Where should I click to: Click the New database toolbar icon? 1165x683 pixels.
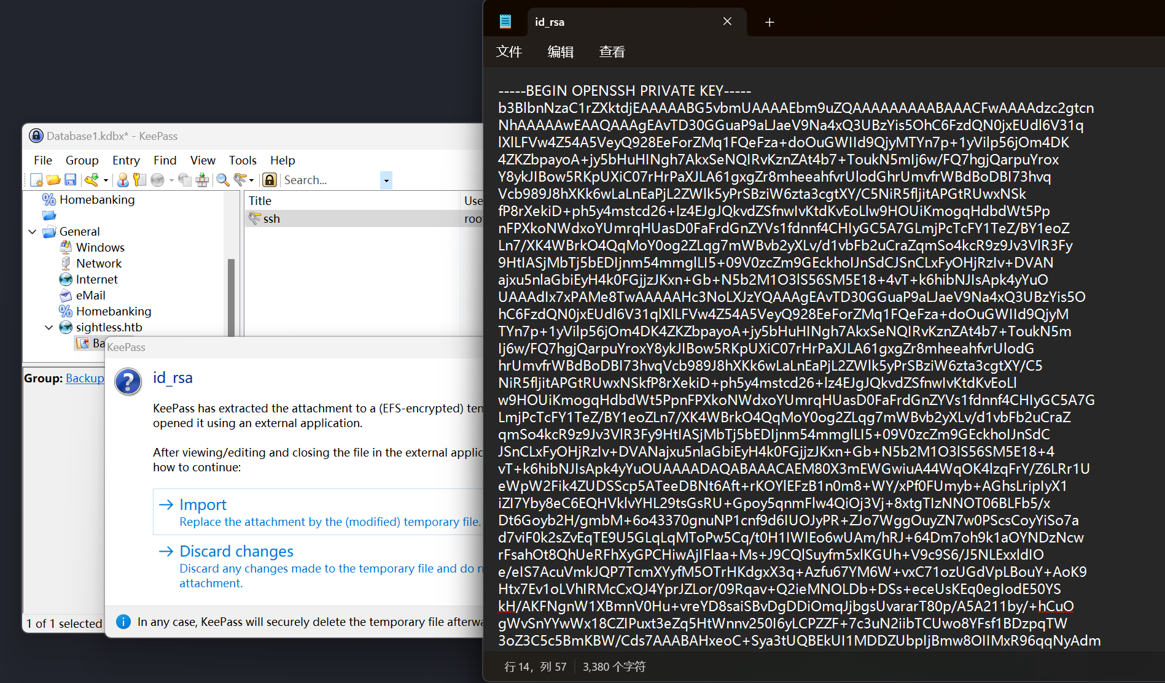click(37, 180)
